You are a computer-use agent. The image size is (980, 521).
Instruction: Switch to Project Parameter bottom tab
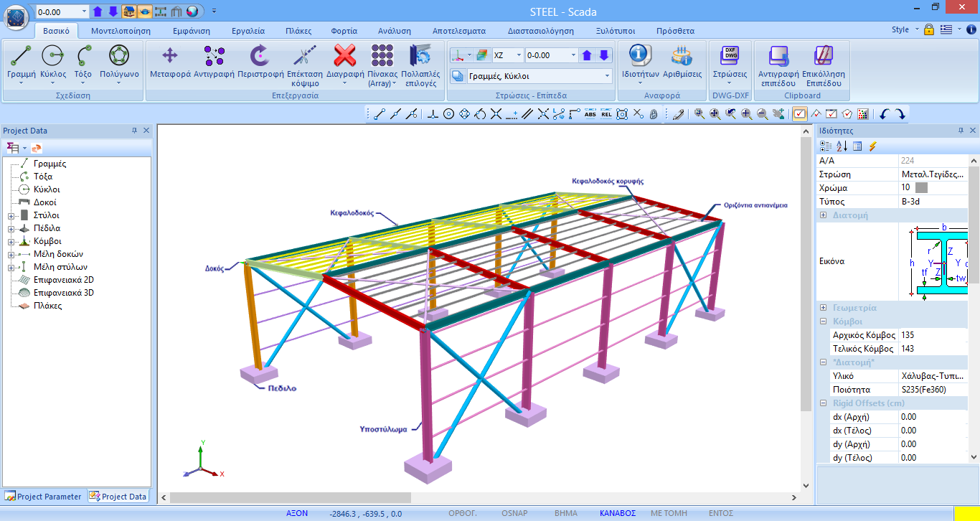click(44, 496)
